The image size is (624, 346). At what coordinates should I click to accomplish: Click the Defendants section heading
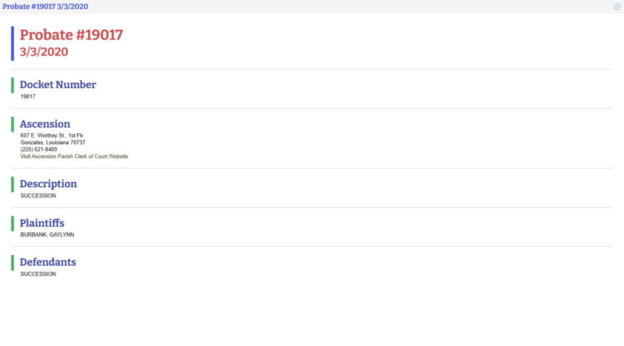[x=48, y=262]
